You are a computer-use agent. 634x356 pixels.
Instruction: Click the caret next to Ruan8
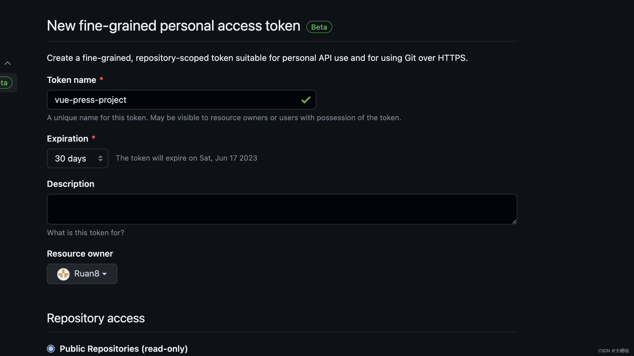pos(104,274)
